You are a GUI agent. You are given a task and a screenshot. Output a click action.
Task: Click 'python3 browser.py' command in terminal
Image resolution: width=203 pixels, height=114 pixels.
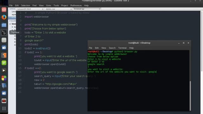coord(126,52)
